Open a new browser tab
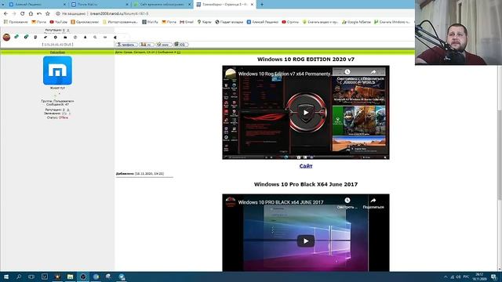This screenshot has width=502, height=282. (262, 5)
